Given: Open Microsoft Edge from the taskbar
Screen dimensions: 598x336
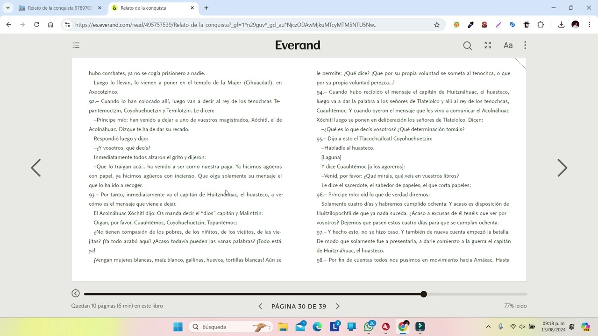Looking at the screenshot, I should [317, 327].
